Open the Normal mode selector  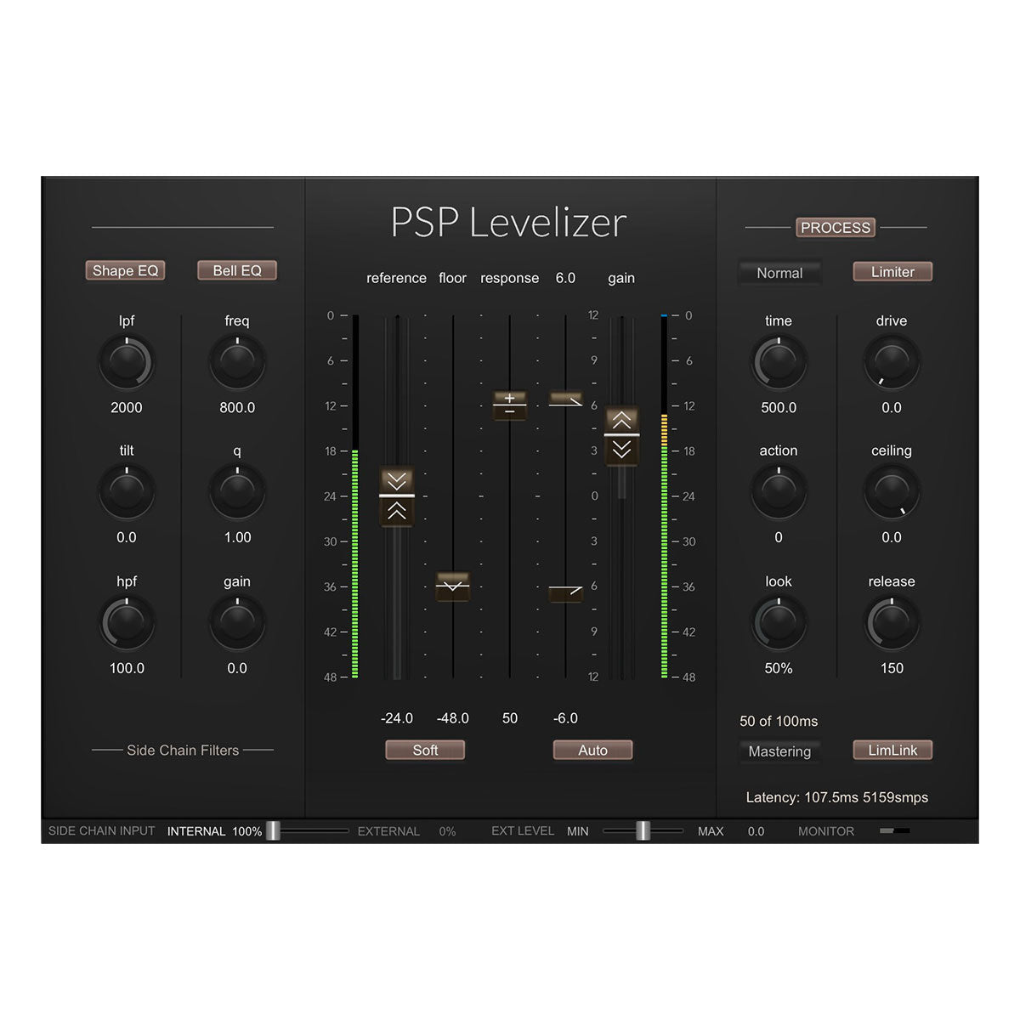[779, 273]
